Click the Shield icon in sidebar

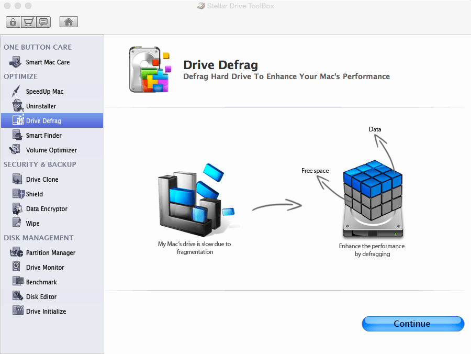click(x=18, y=194)
